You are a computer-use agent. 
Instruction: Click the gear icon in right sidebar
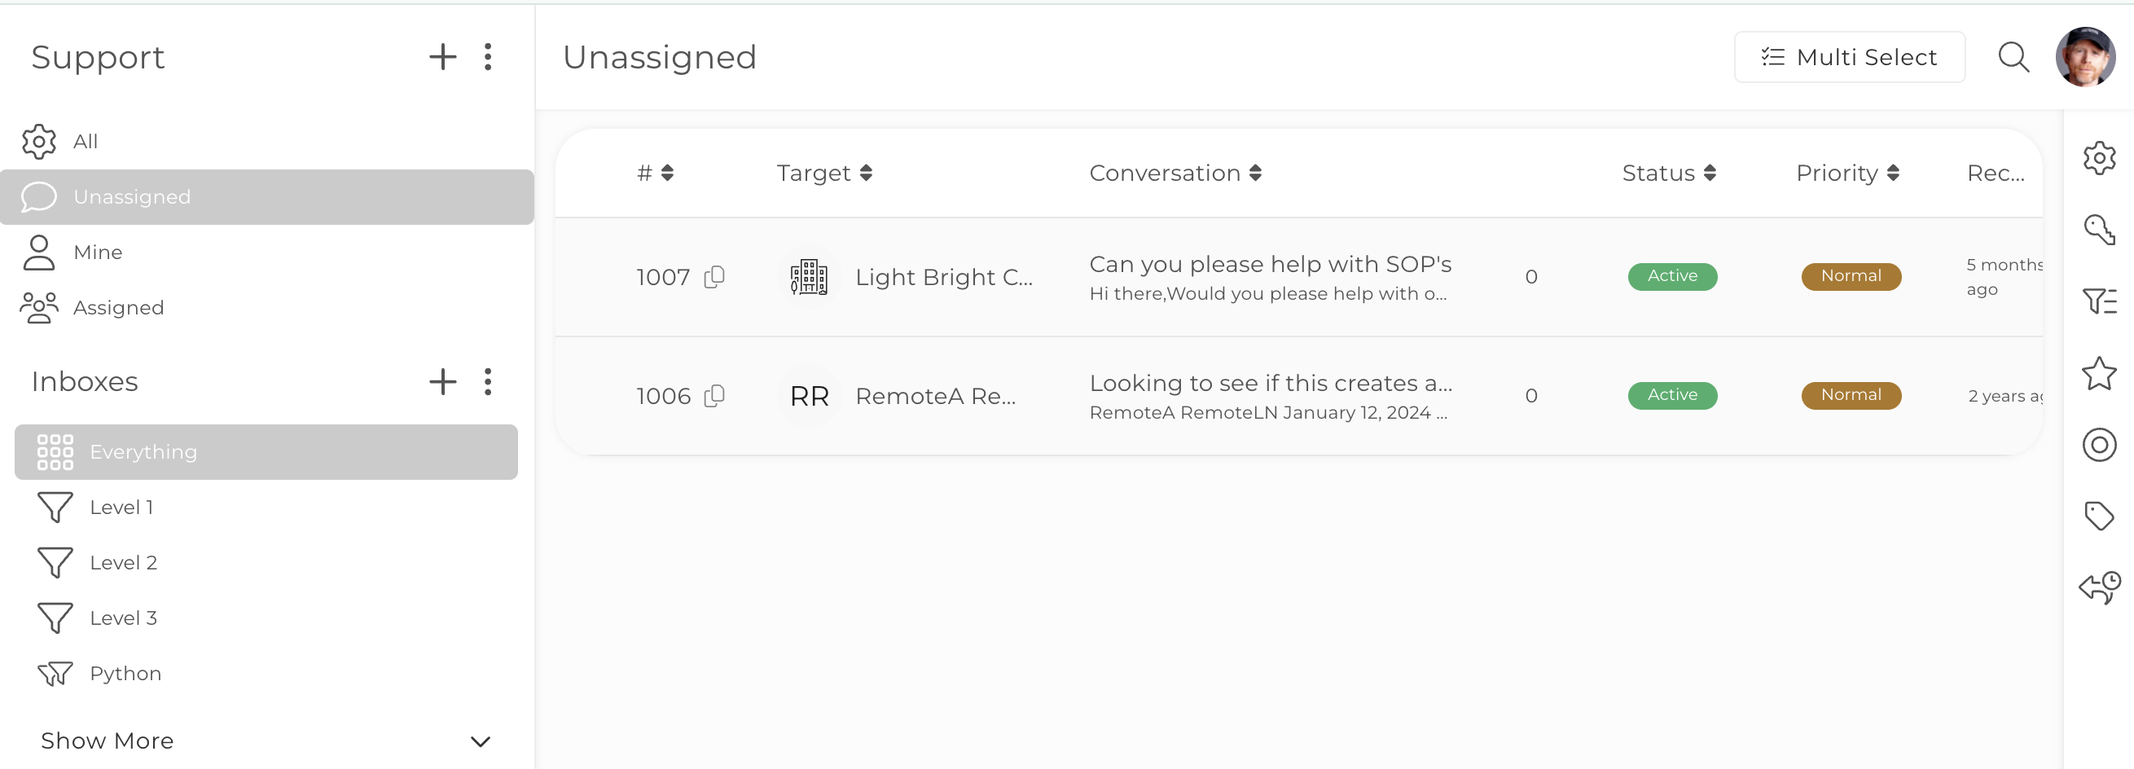point(2099,157)
